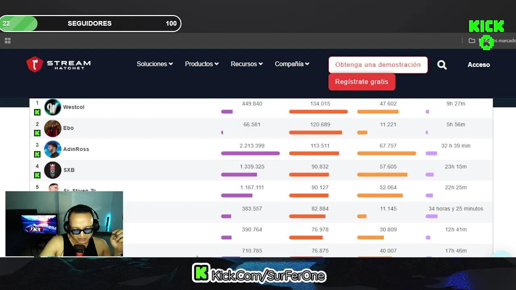Click the SEGUIDORES follower goal bar
The width and height of the screenshot is (516, 290).
90,23
